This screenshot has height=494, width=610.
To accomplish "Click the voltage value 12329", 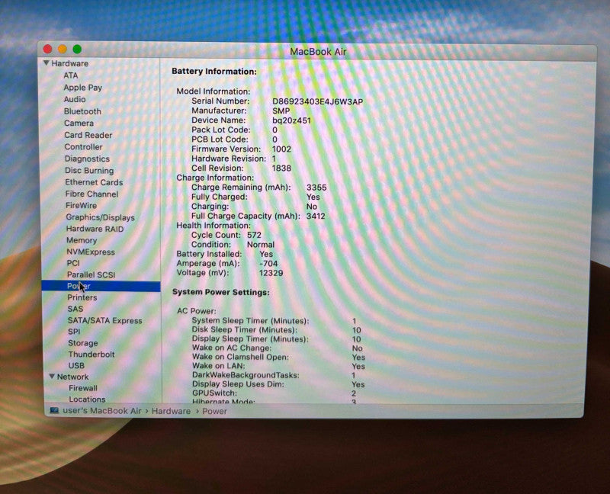I will (x=271, y=273).
